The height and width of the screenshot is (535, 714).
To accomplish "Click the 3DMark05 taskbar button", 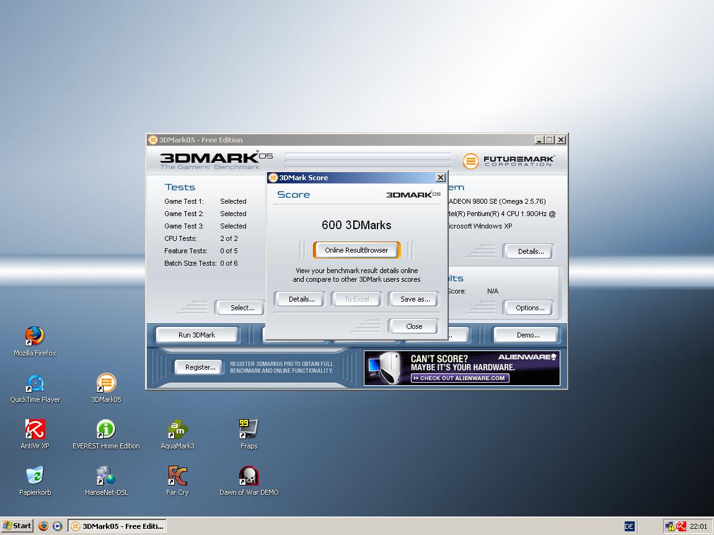I will point(117,526).
